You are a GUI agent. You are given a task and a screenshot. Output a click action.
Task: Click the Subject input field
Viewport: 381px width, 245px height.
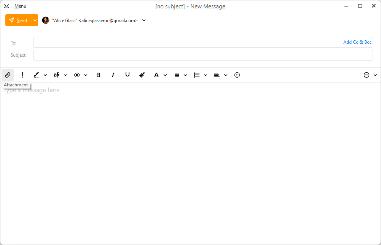tap(203, 55)
